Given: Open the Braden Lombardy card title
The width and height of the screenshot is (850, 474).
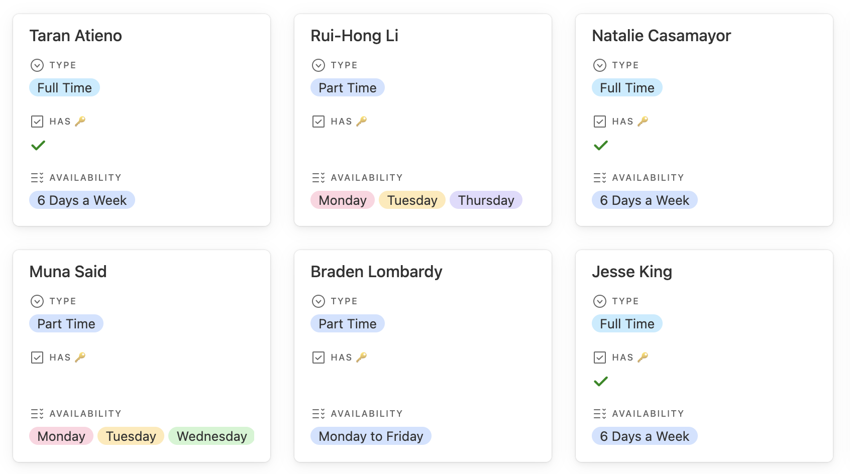Looking at the screenshot, I should [376, 272].
